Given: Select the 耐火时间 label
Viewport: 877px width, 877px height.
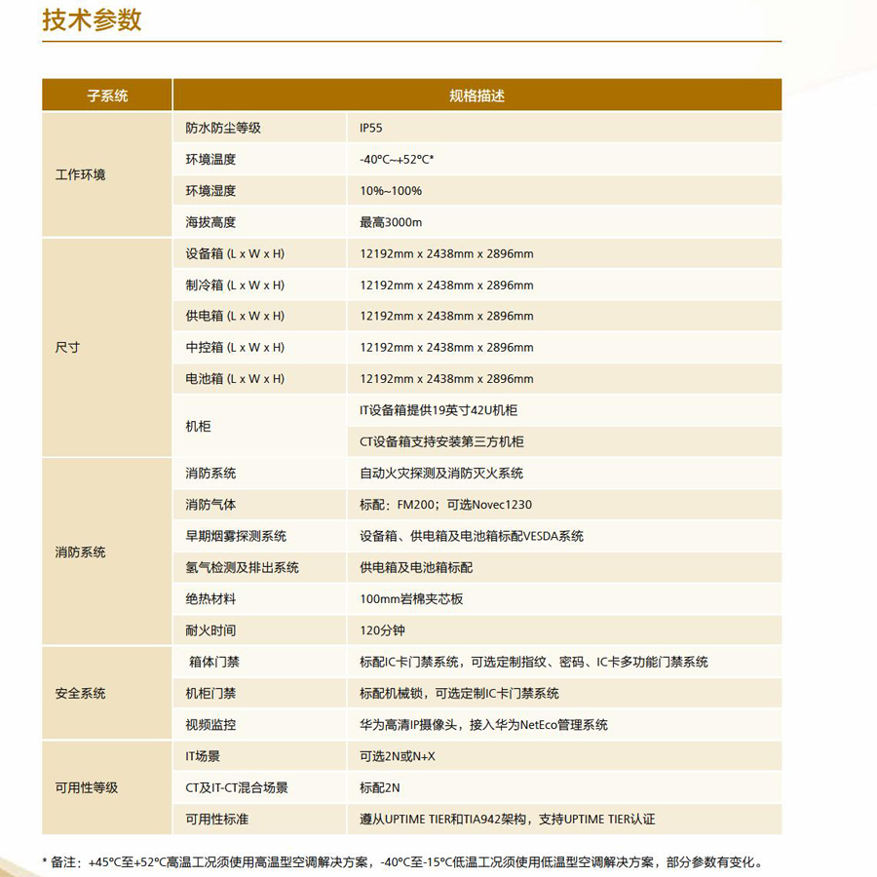Looking at the screenshot, I should tap(210, 630).
